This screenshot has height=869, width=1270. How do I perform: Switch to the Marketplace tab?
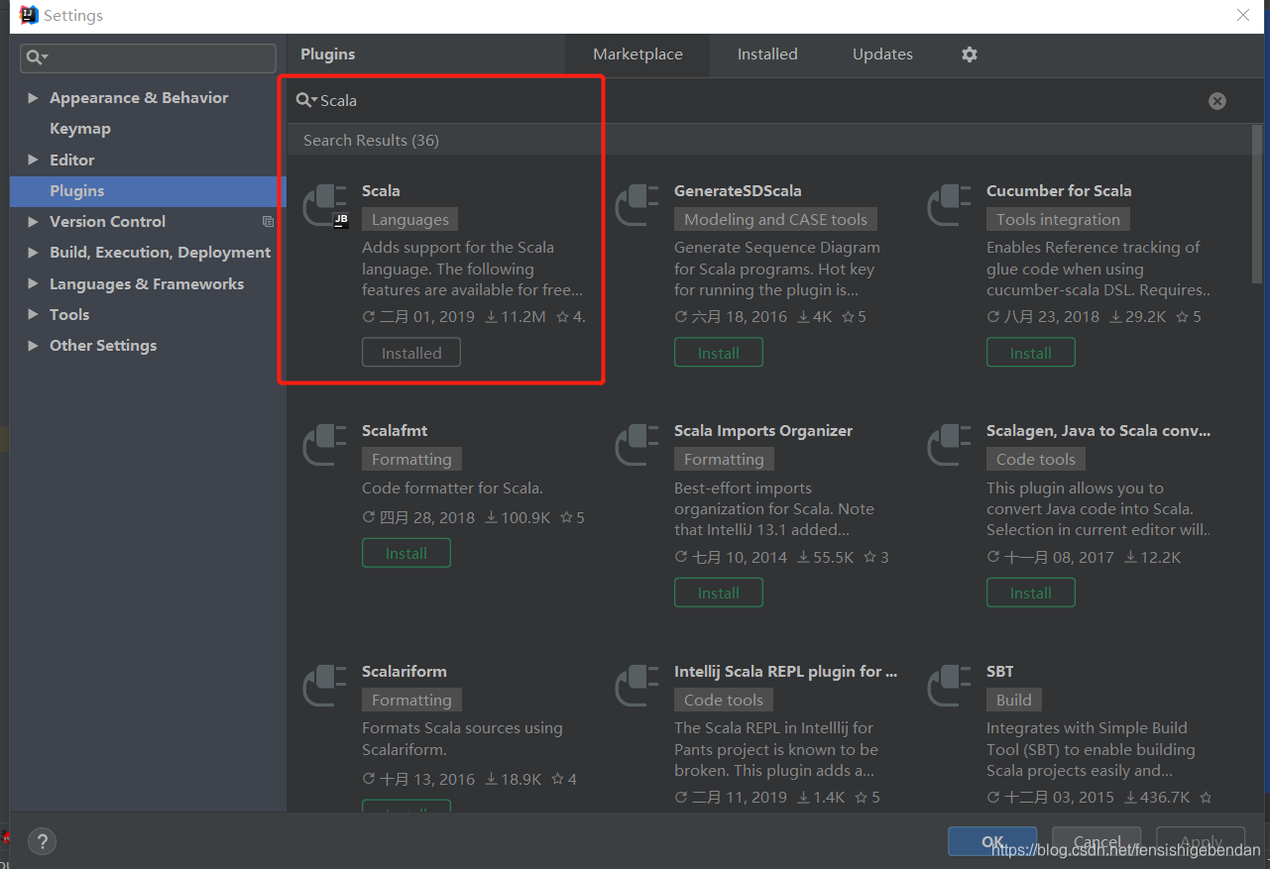(637, 54)
